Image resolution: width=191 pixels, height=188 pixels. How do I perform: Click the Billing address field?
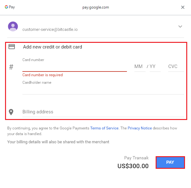(103, 112)
